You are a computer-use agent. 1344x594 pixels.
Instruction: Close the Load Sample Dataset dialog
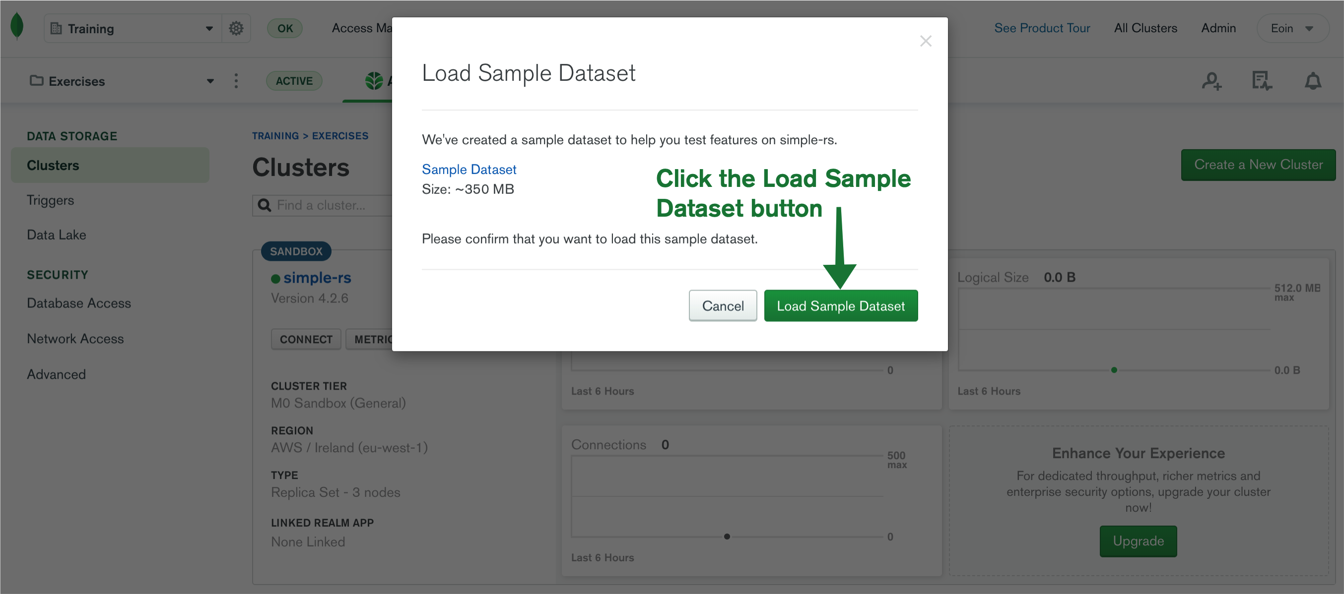(926, 41)
